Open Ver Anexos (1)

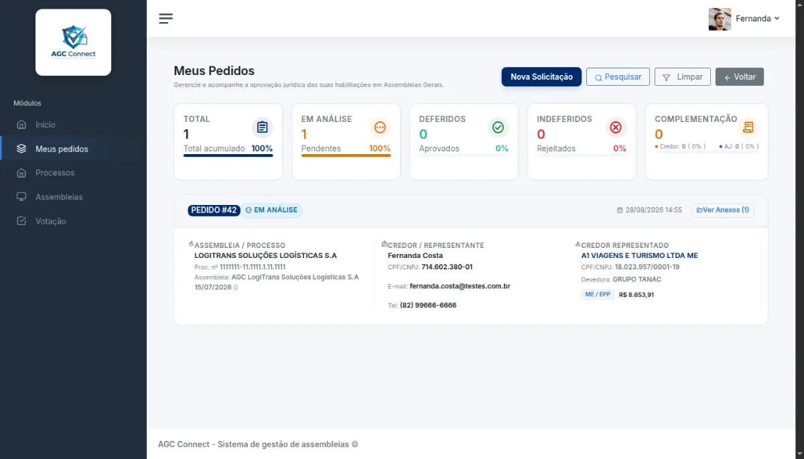723,210
